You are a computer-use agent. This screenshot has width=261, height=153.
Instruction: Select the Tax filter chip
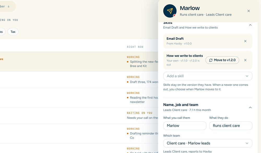point(13,32)
